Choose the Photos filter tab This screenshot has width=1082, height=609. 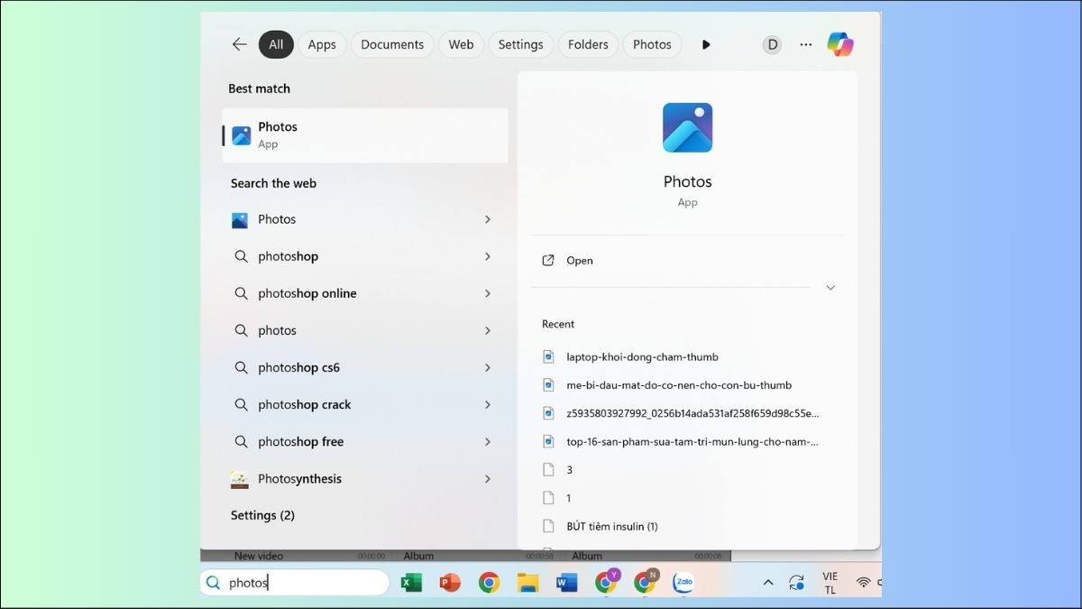[652, 44]
